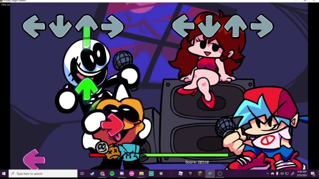Open the clock showing 9:50 AM

click(x=302, y=174)
